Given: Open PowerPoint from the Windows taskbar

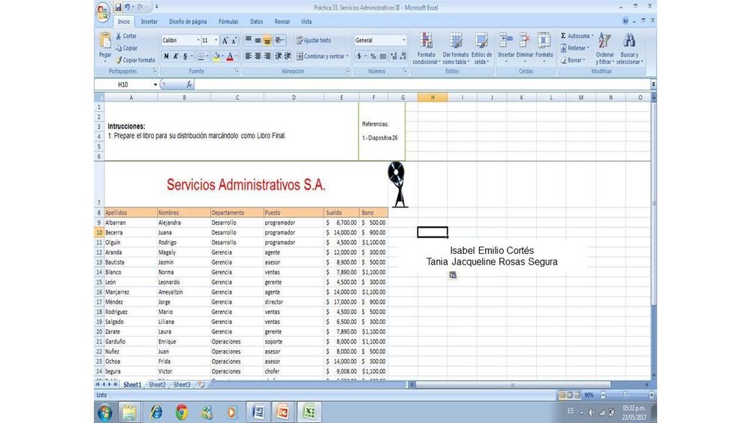Looking at the screenshot, I should pyautogui.click(x=282, y=412).
